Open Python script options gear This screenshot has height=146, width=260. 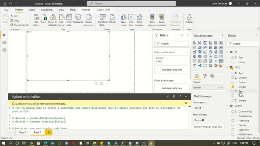pyautogui.click(x=174, y=97)
